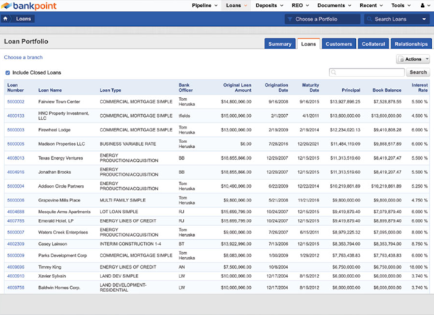The height and width of the screenshot is (315, 434).
Task: Click the home icon in the breadcrumb
Action: tap(7, 20)
